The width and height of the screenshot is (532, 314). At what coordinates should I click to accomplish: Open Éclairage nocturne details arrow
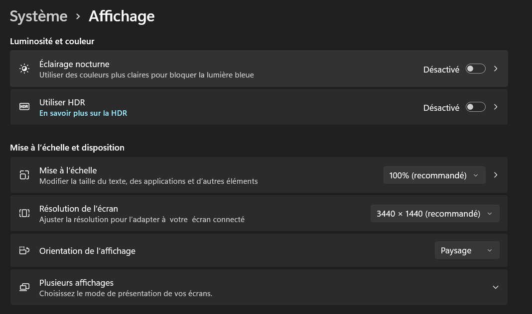496,69
